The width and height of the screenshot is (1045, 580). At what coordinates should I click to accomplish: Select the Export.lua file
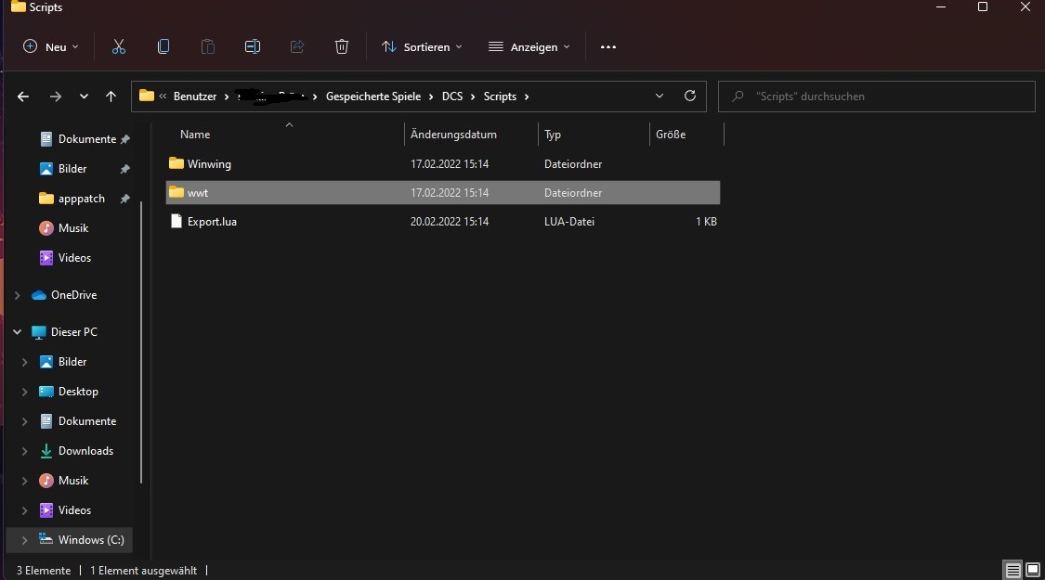[442, 222]
